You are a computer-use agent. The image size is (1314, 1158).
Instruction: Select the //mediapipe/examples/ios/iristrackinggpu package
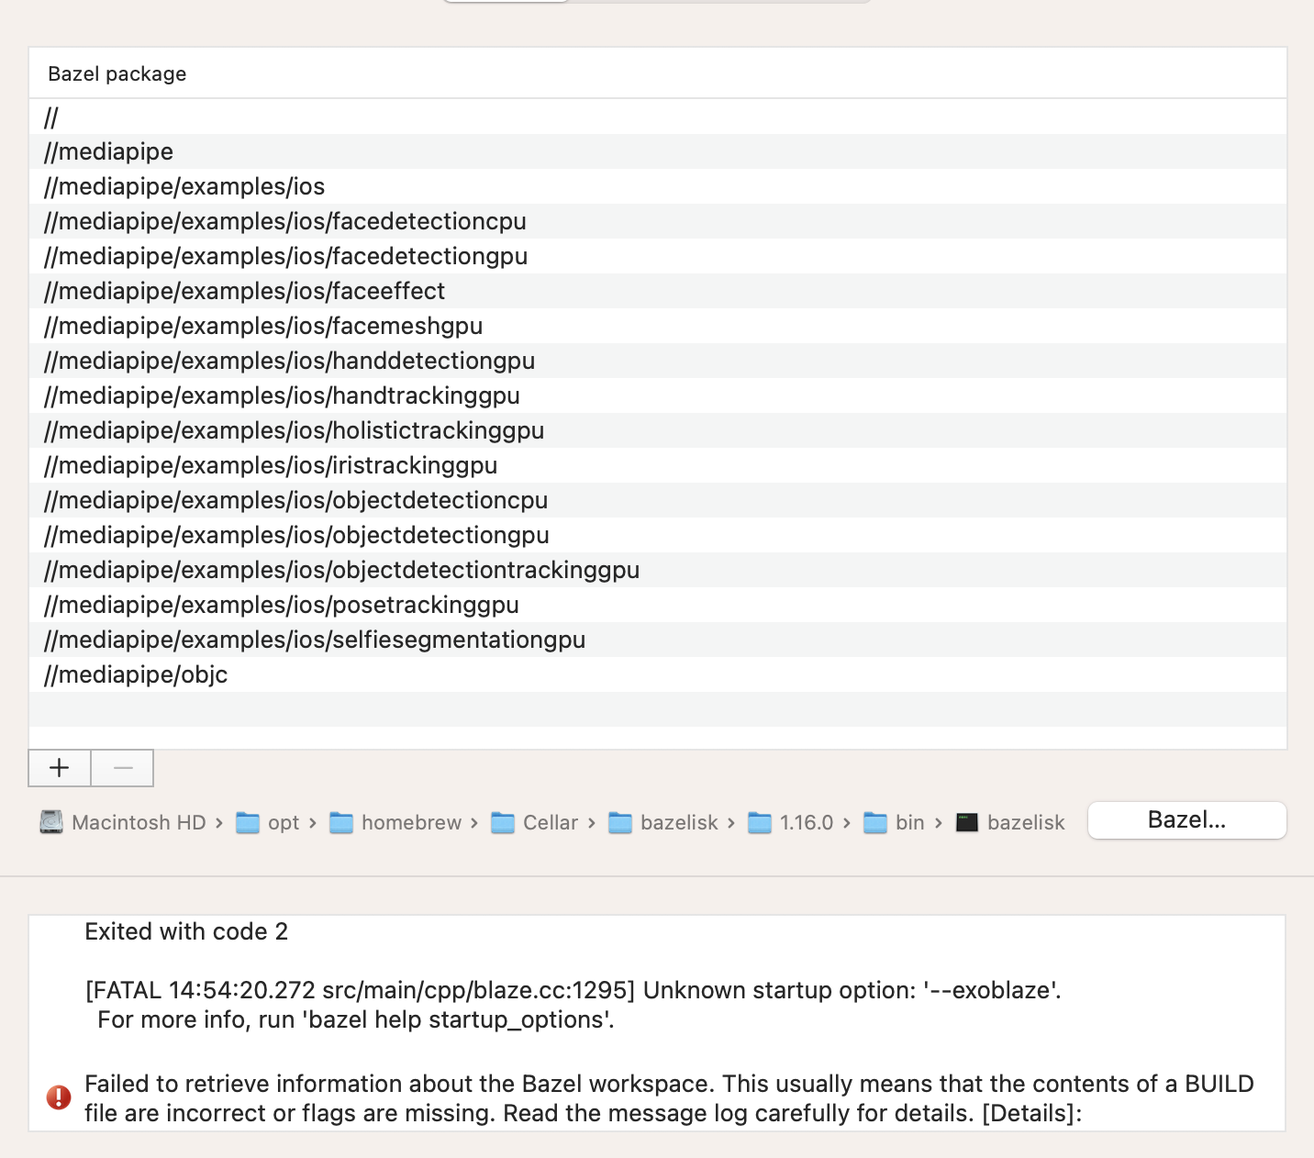click(x=271, y=465)
